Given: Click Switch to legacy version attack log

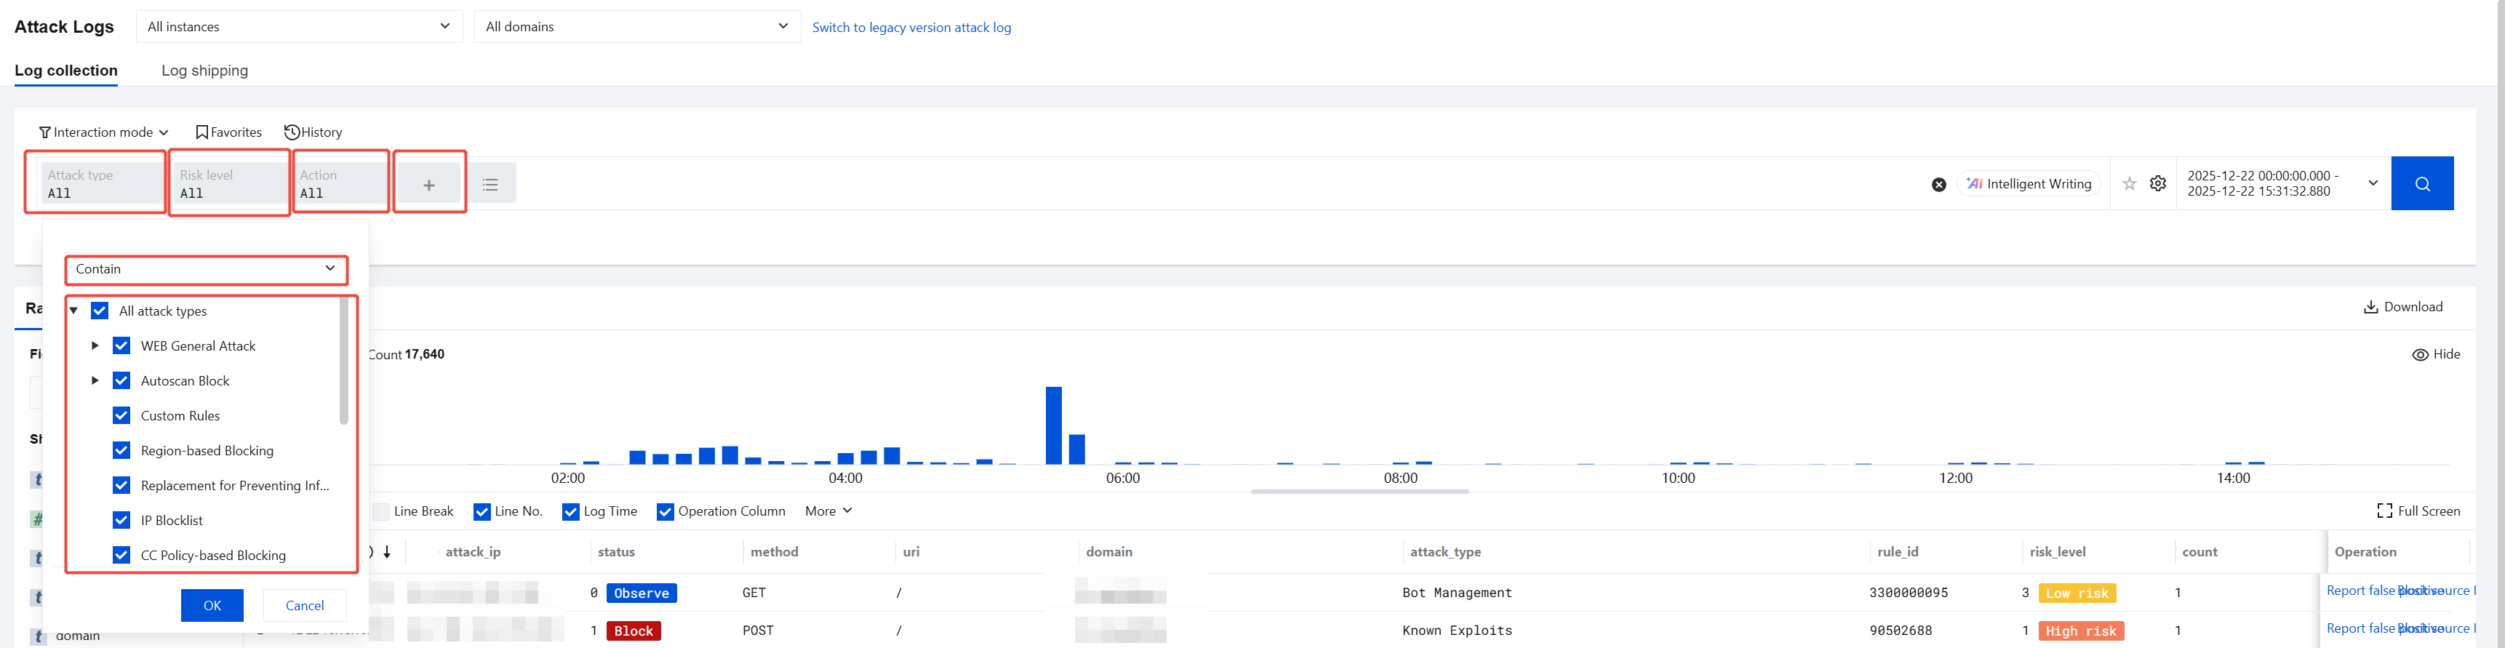Looking at the screenshot, I should 911,27.
